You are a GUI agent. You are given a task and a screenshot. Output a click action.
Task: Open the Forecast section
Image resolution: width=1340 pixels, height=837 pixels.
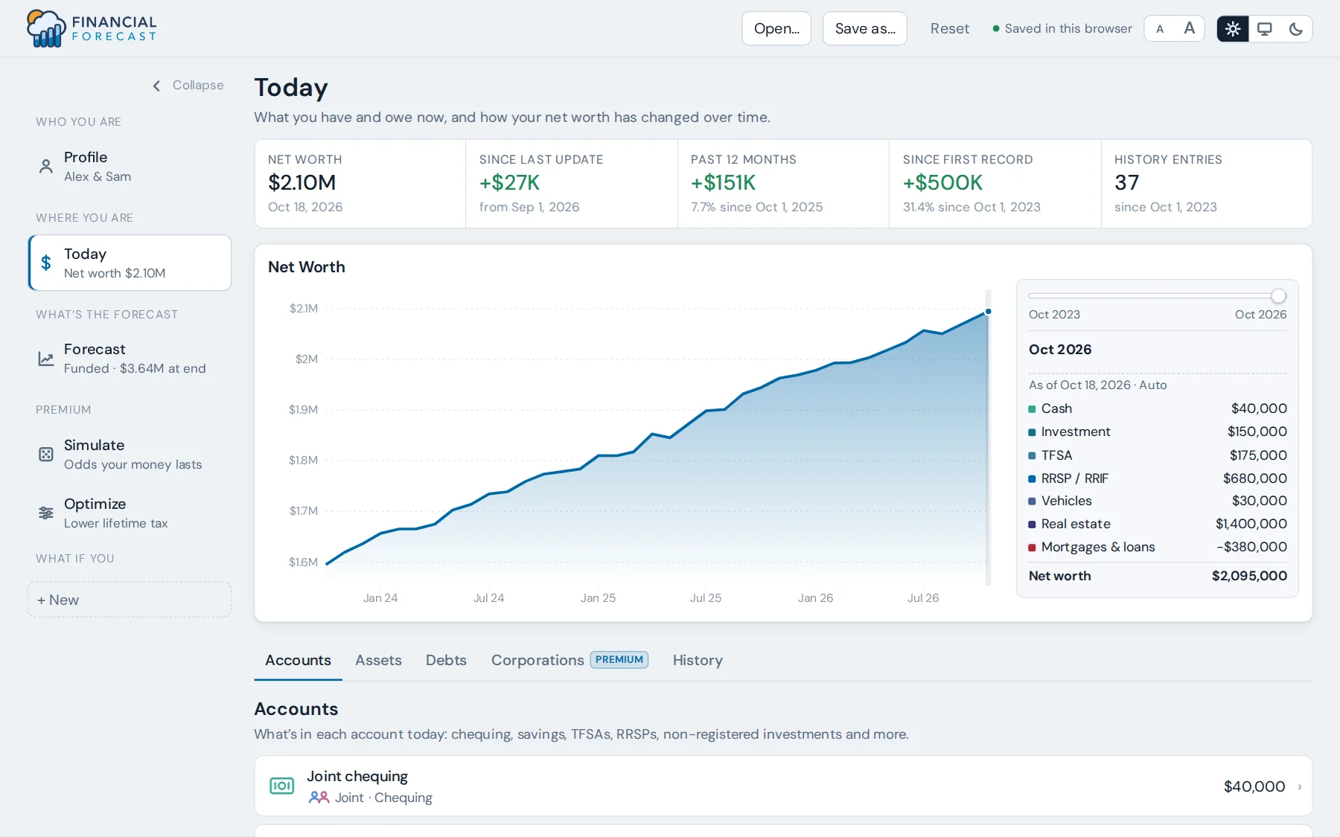click(x=130, y=359)
